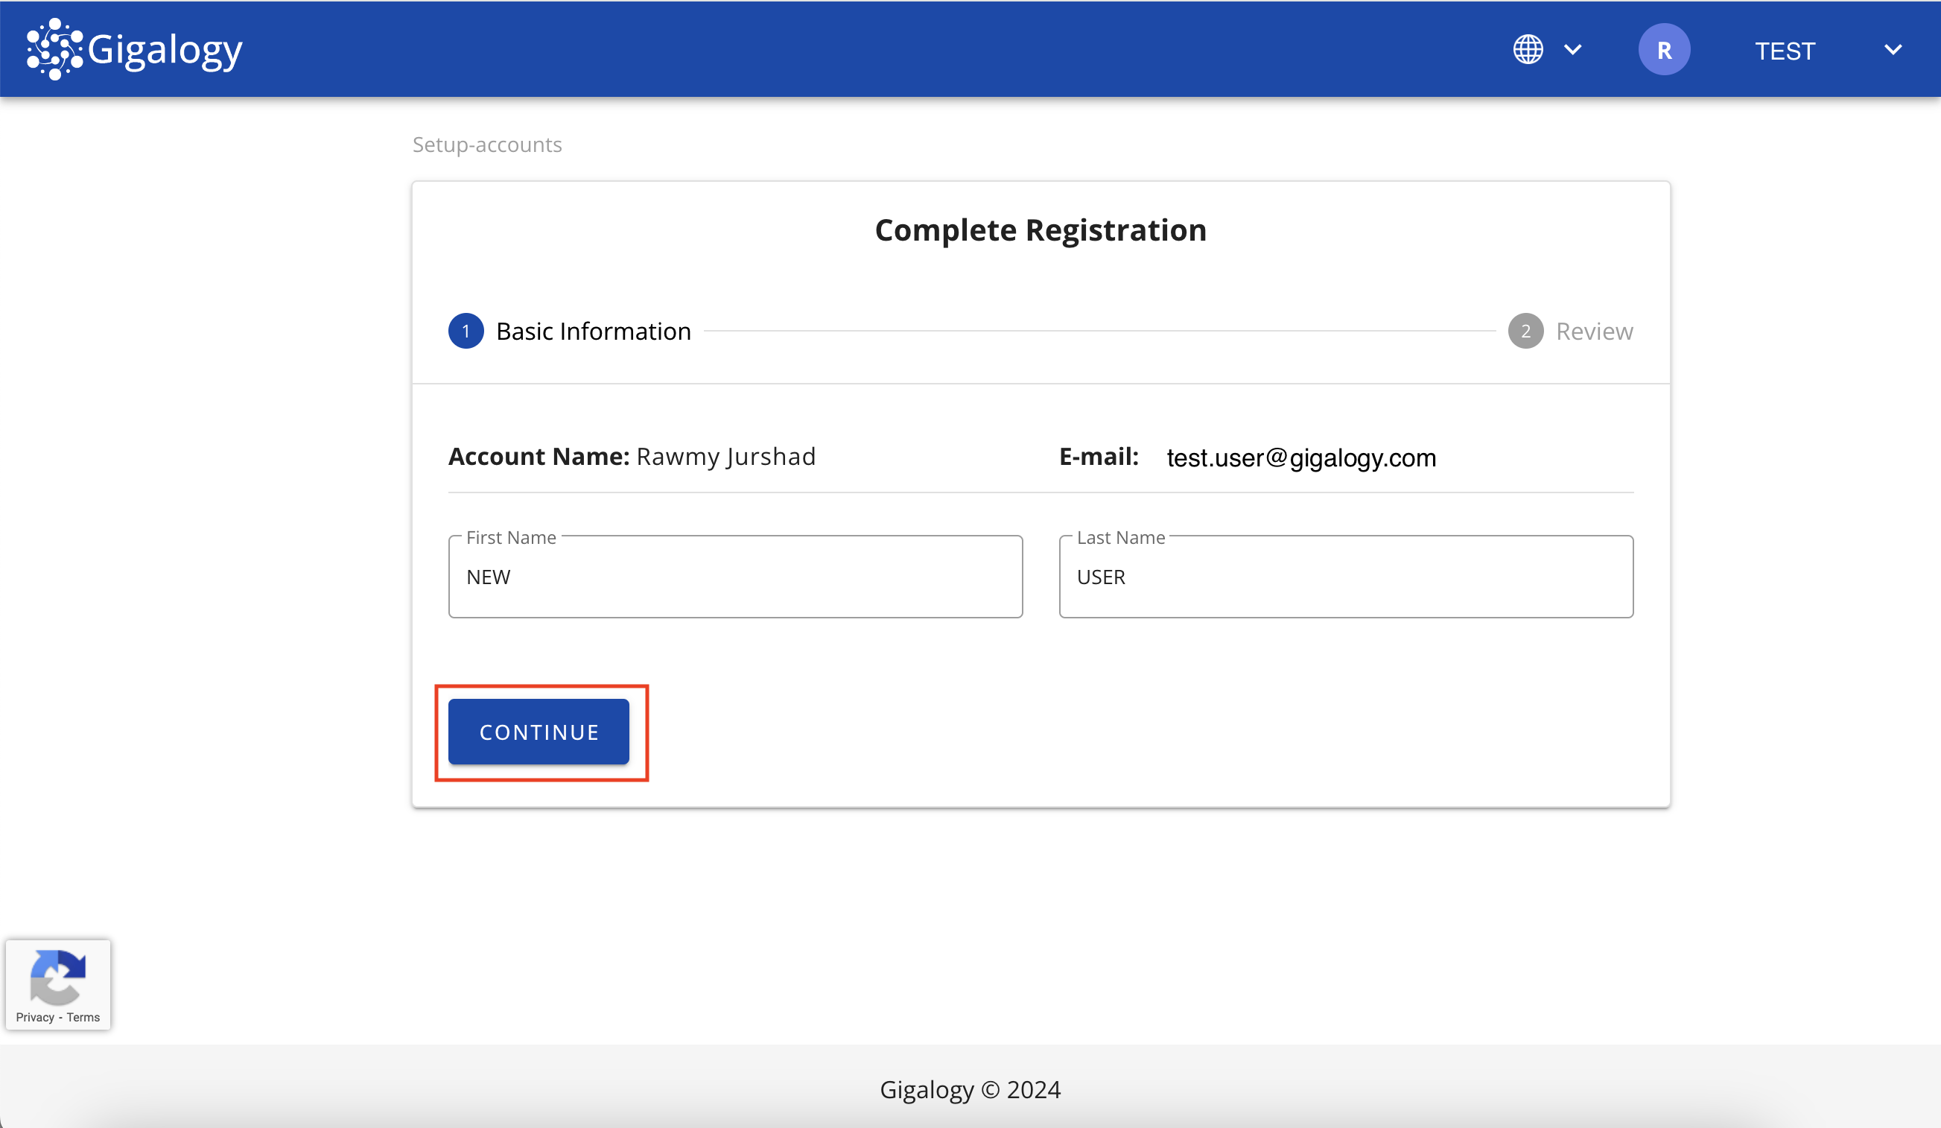Viewport: 1941px width, 1128px height.
Task: Open the Basic Information step
Action: pyautogui.click(x=593, y=332)
